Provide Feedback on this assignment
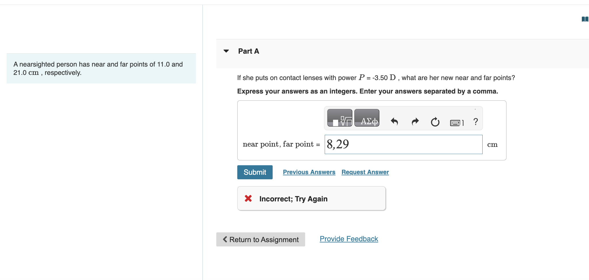 (x=349, y=238)
